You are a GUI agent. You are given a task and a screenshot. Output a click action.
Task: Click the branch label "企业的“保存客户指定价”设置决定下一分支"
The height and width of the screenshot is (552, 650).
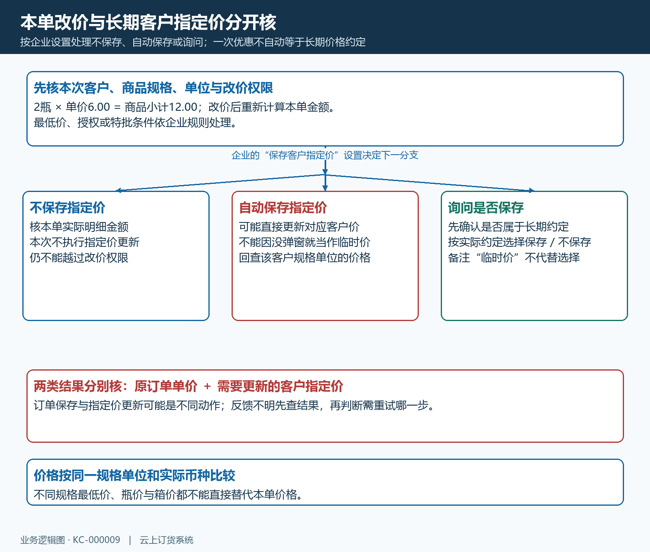pyautogui.click(x=325, y=155)
